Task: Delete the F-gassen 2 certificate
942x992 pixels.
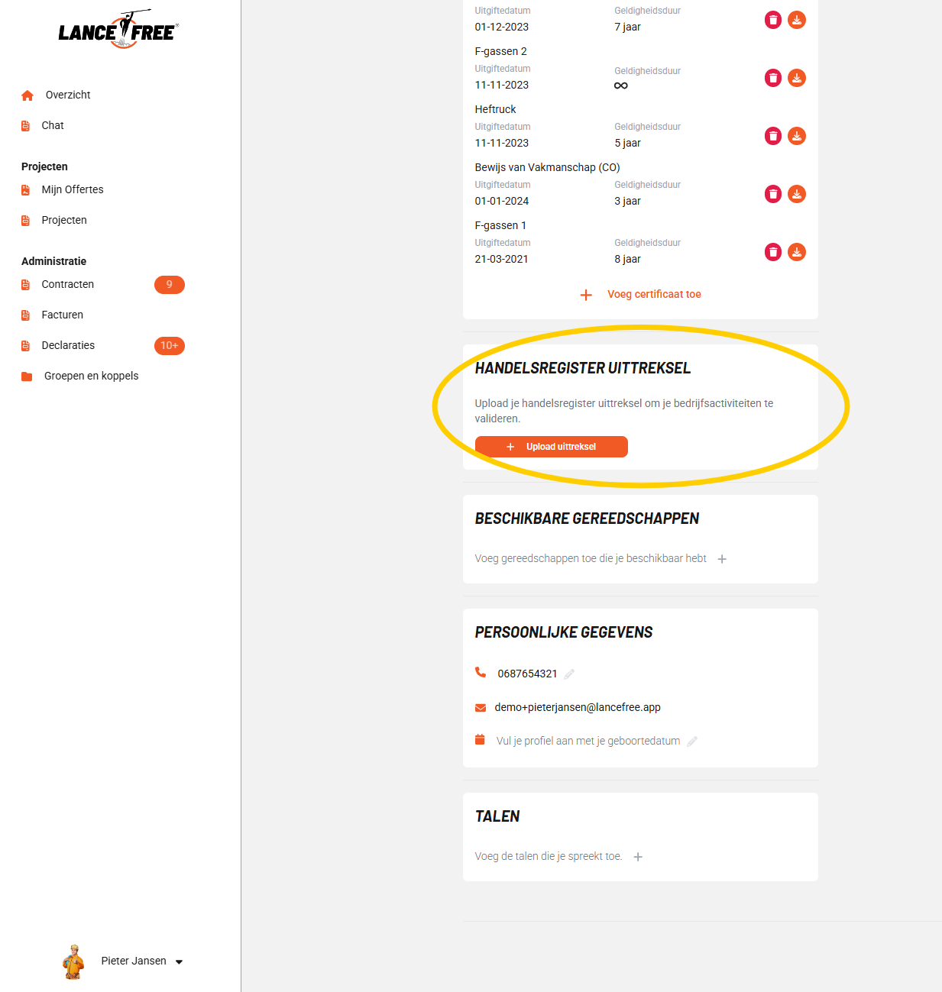Action: point(773,78)
